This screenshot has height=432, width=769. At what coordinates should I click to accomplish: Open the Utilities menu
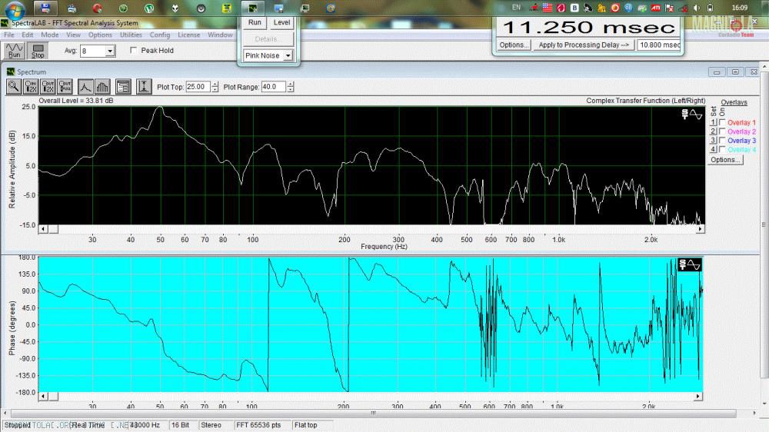(x=131, y=35)
